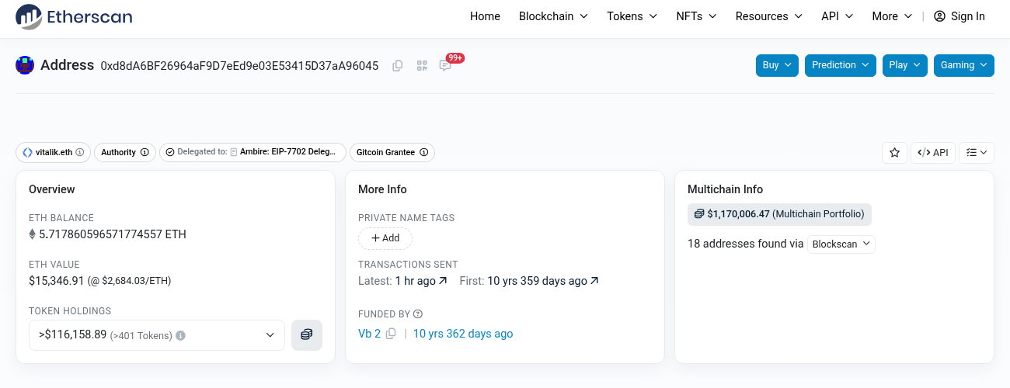Image resolution: width=1010 pixels, height=388 pixels.
Task: Open the API button
Action: pyautogui.click(x=933, y=153)
